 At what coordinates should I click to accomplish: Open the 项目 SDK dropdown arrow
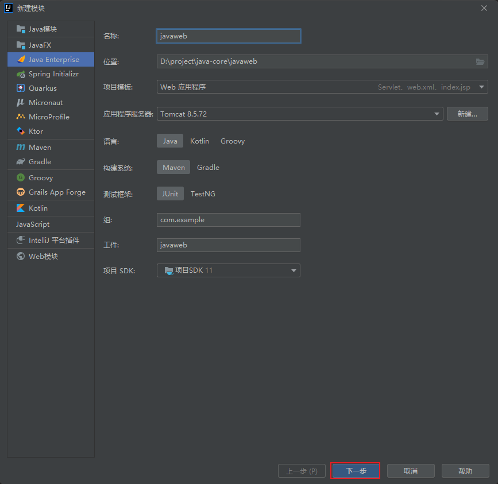point(294,270)
